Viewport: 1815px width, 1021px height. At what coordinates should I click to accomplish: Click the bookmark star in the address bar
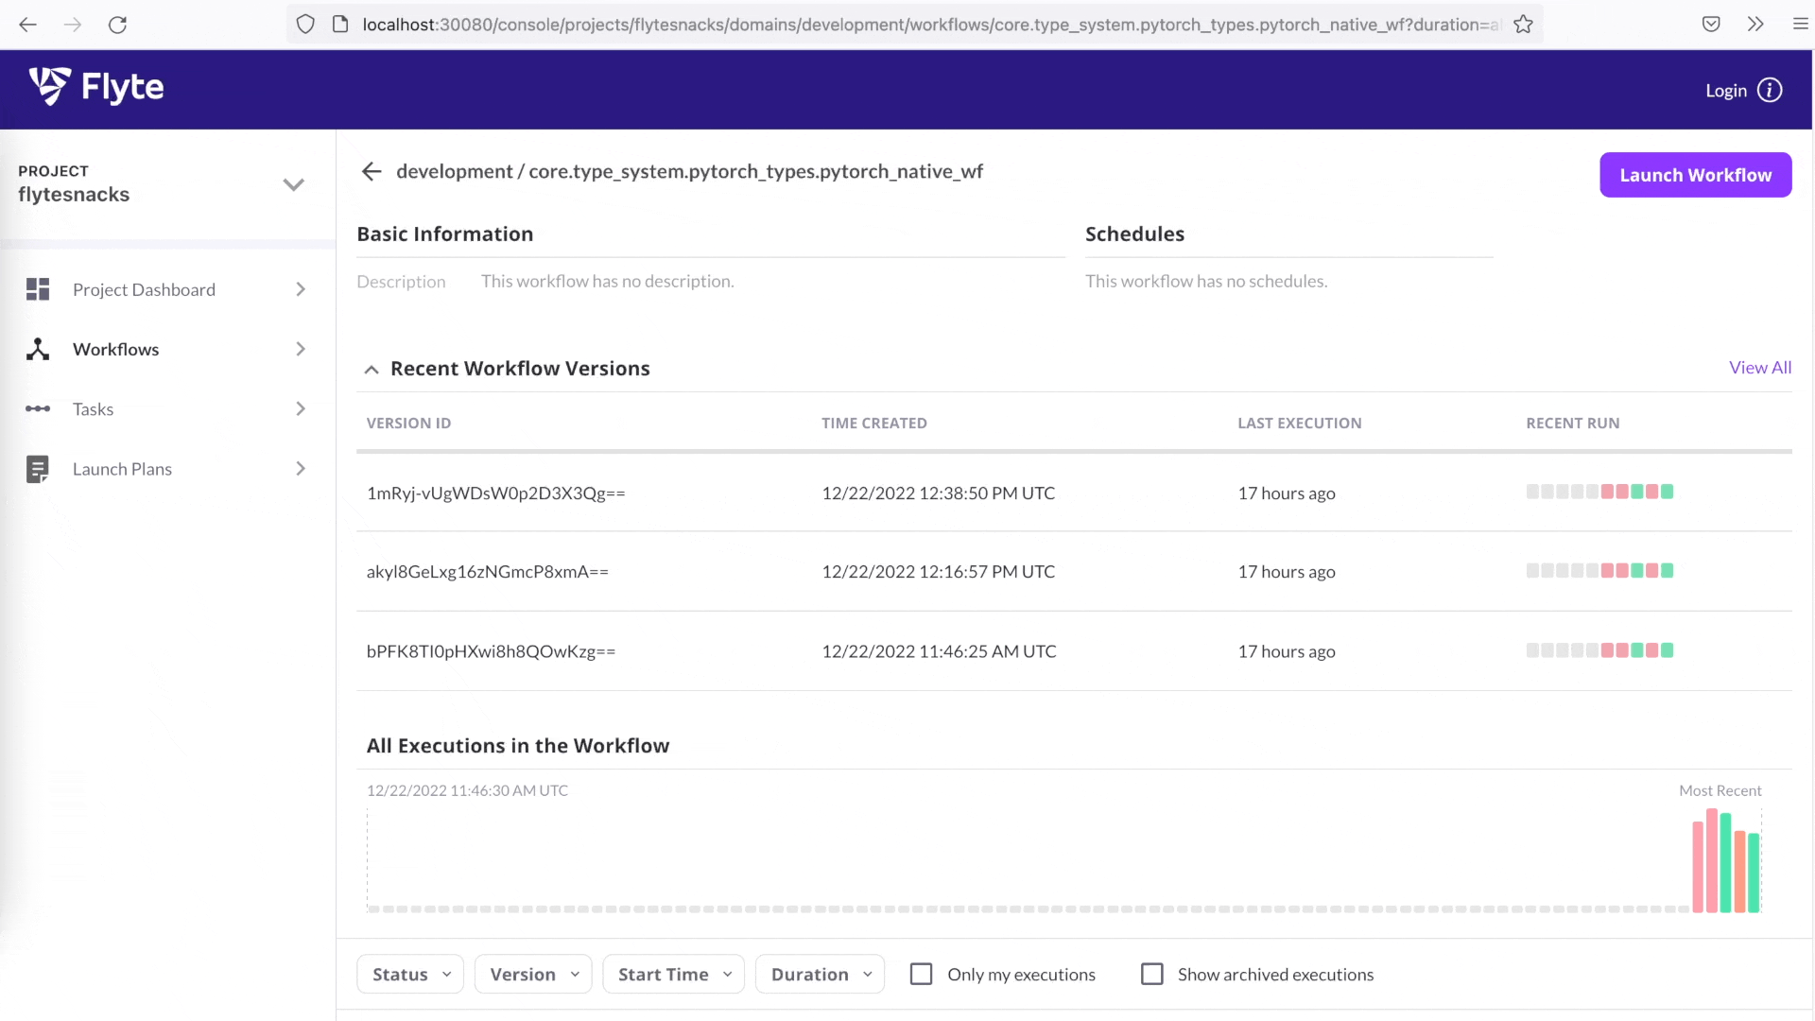pyautogui.click(x=1523, y=25)
